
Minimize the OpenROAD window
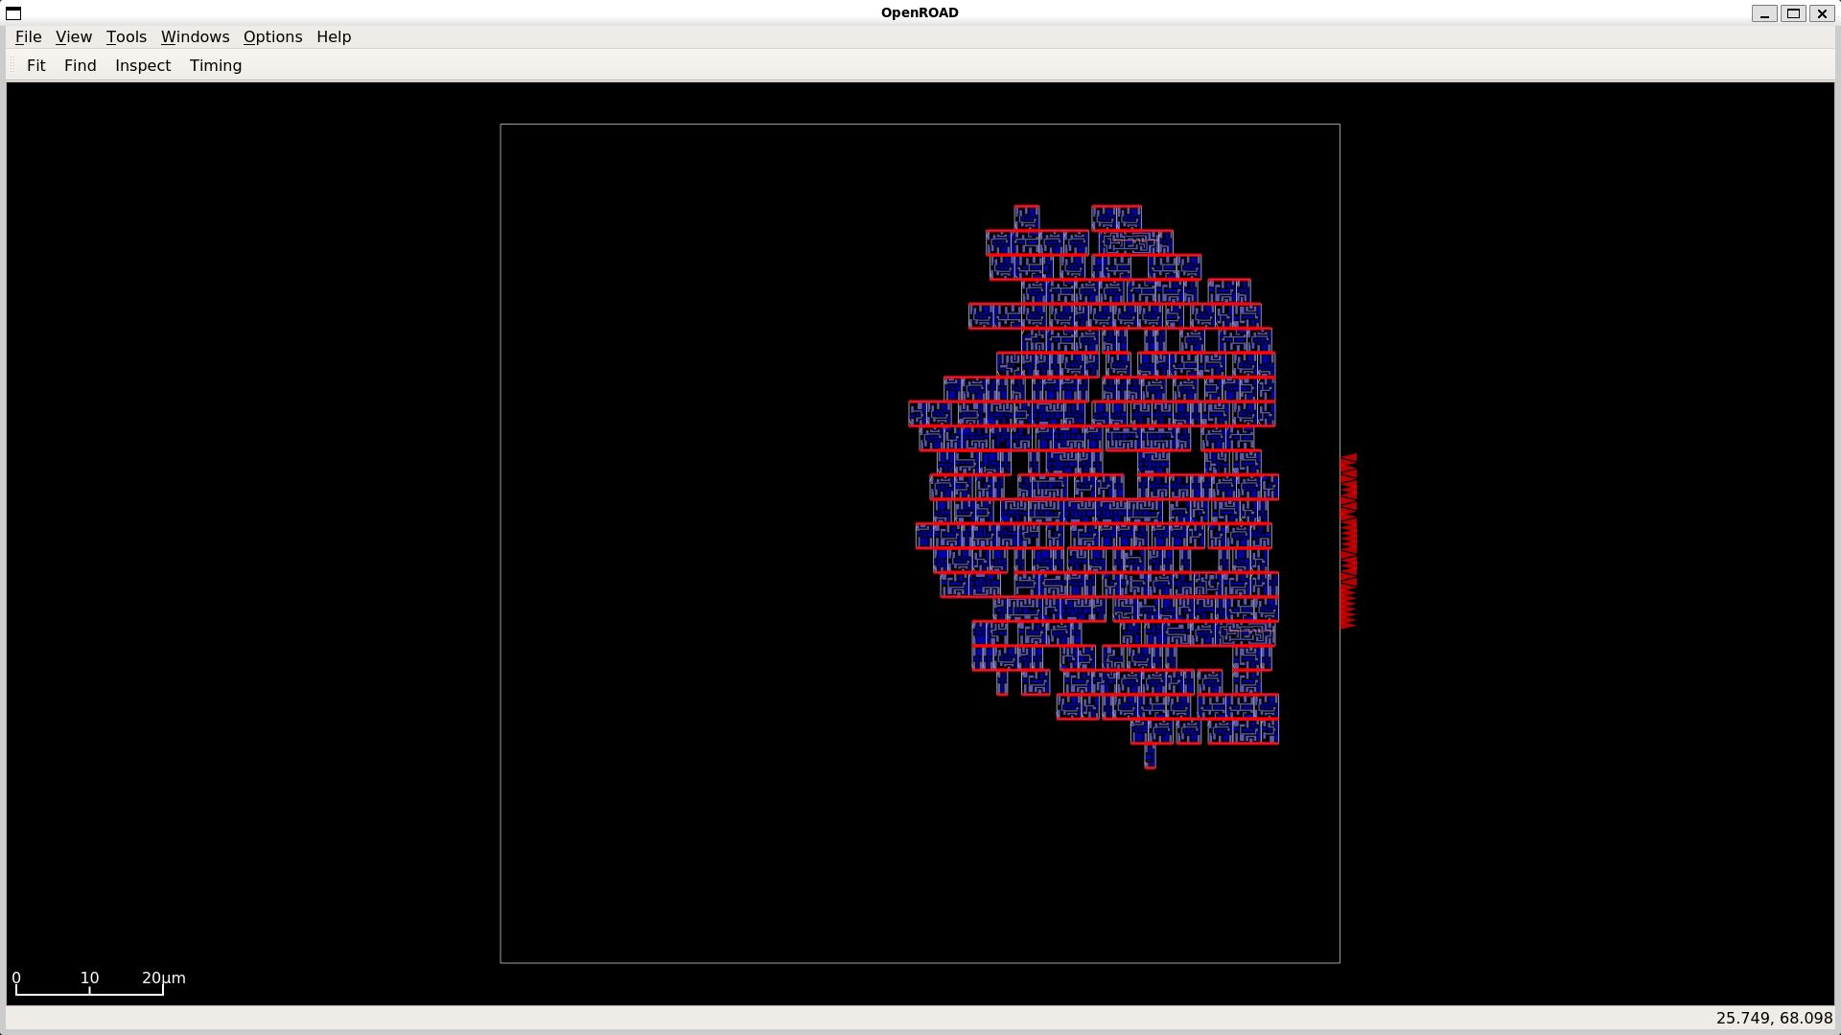1764,12
